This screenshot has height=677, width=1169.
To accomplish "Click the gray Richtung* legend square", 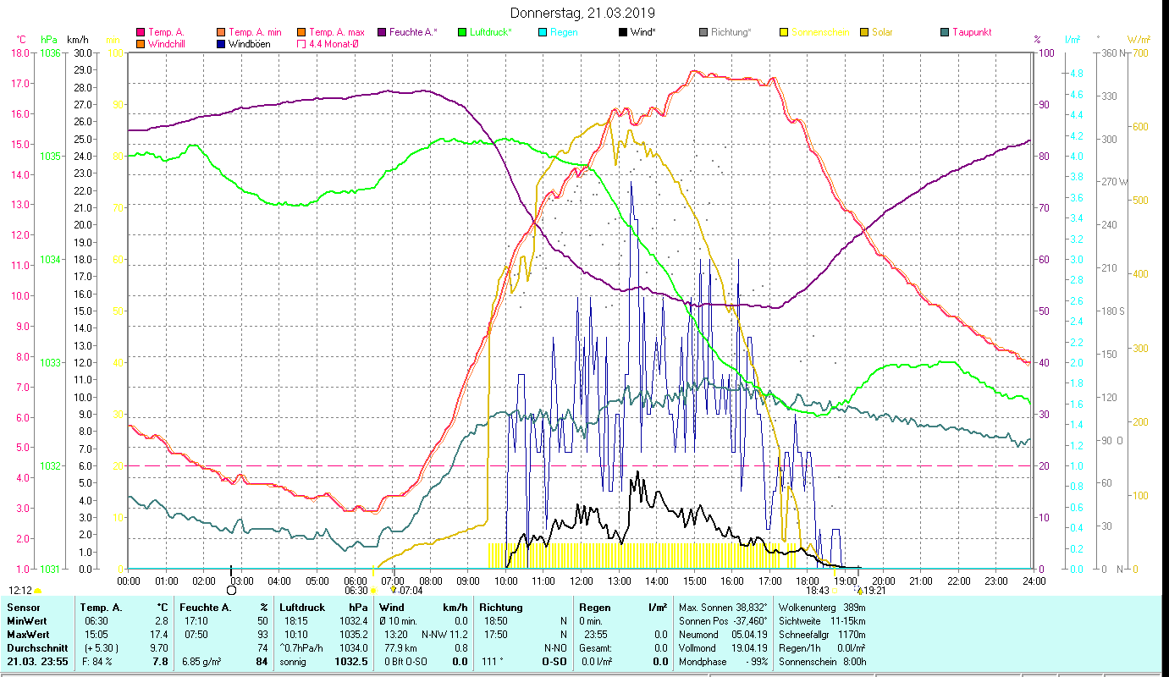I will 703,32.
